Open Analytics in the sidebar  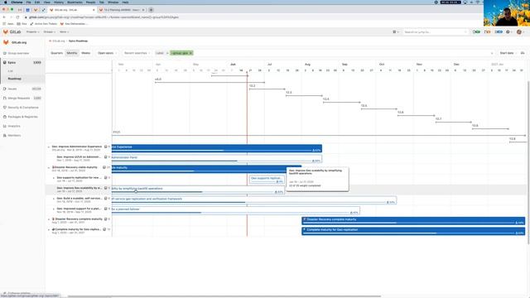[x=14, y=126]
